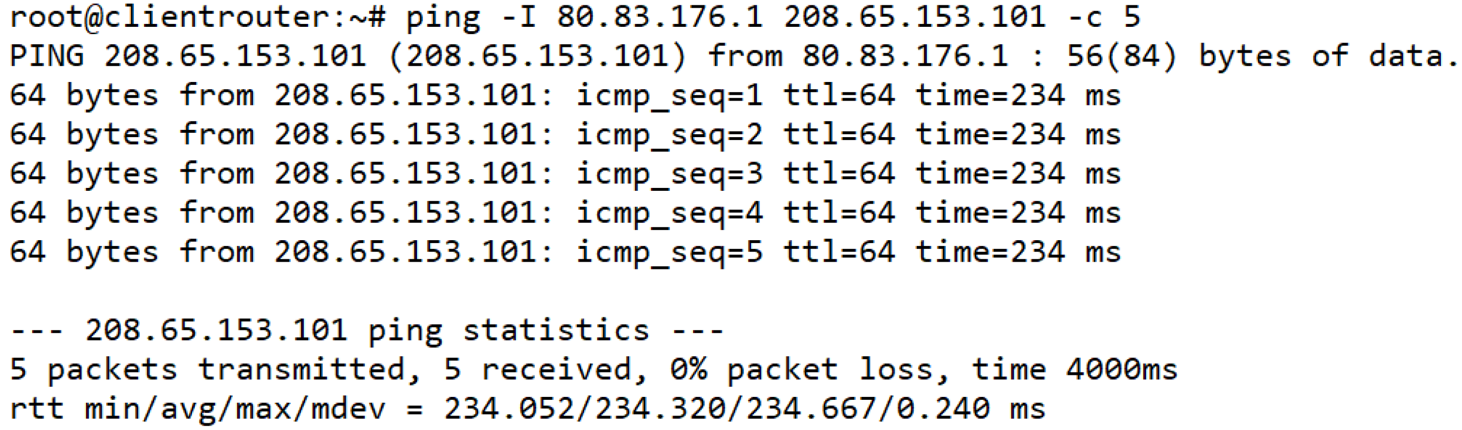Image resolution: width=1462 pixels, height=430 pixels.
Task: Click the ping command word in prompt line
Action: pos(442,17)
